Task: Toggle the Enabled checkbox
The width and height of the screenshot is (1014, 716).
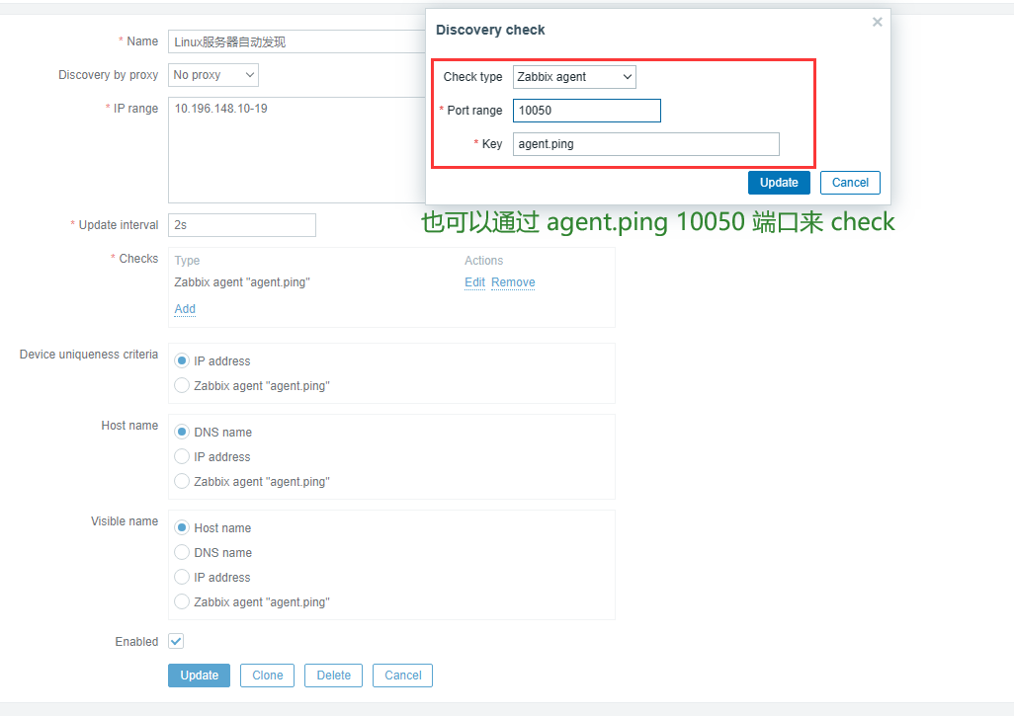Action: pos(176,641)
